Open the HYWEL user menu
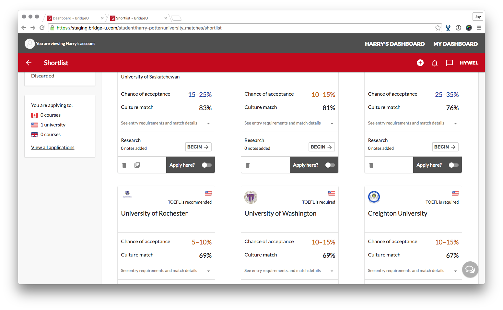This screenshot has width=503, height=310. pyautogui.click(x=469, y=63)
